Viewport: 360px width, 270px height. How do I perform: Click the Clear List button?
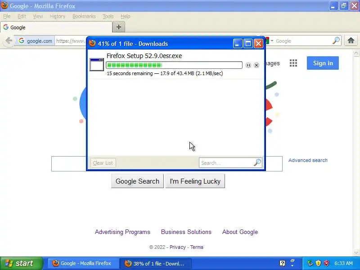click(x=103, y=163)
